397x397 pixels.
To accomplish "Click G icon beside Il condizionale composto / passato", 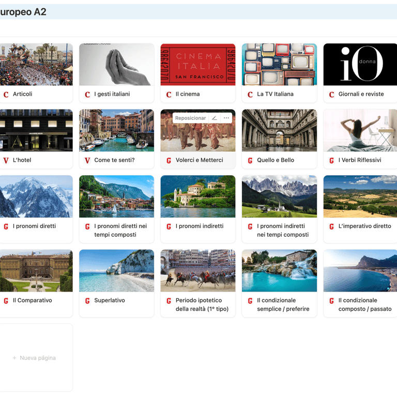I will pos(331,300).
